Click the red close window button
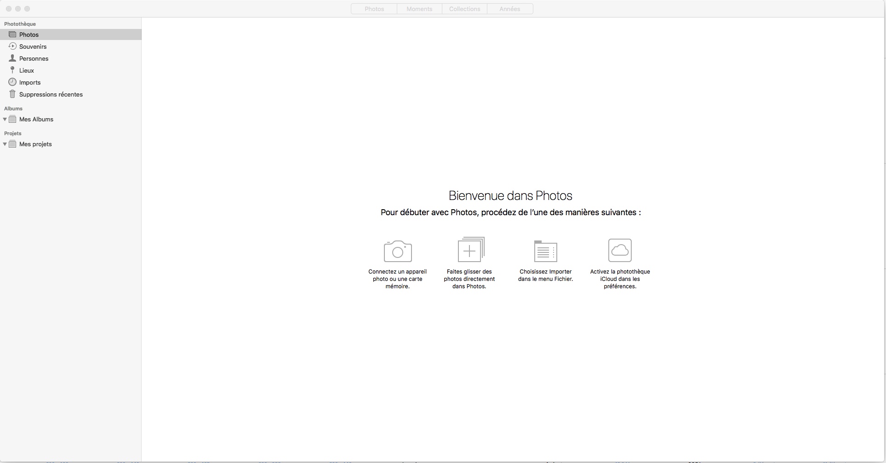 coord(9,9)
